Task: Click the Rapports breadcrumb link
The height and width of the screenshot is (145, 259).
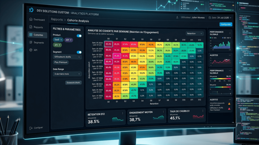Action: click(57, 19)
